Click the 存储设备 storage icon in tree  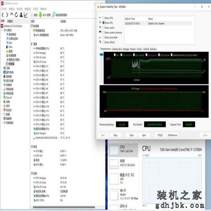tap(5, 89)
